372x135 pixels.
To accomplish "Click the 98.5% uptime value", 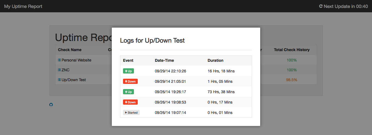I will (292, 80).
